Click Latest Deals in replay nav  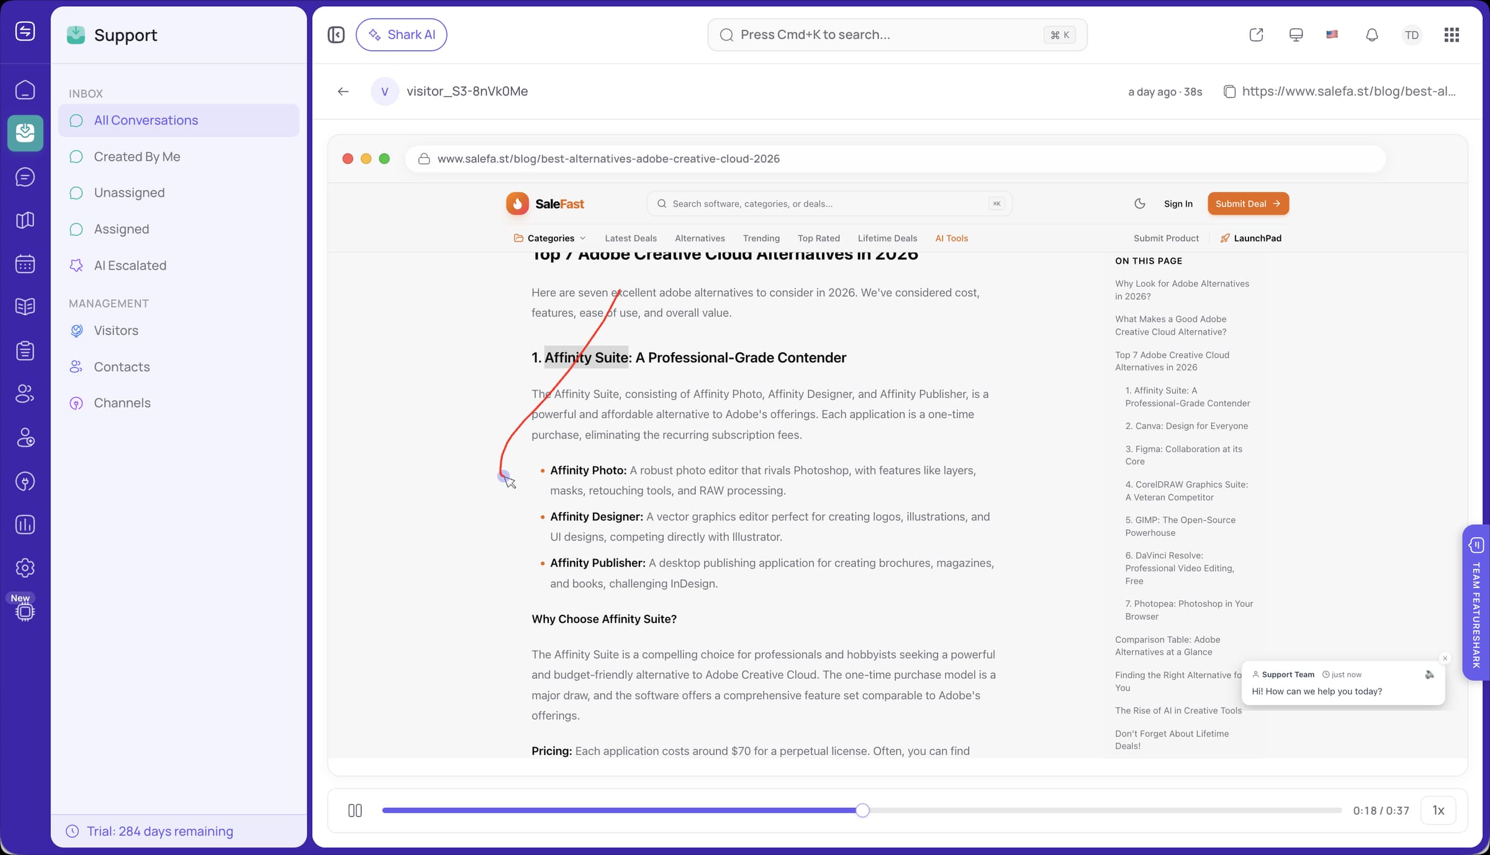(631, 238)
